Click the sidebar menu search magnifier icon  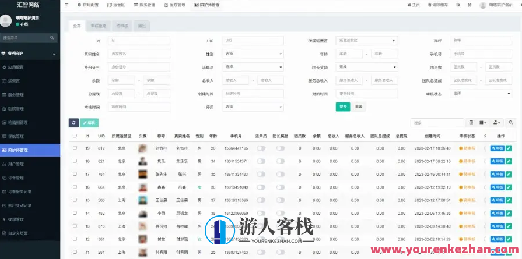coord(52,38)
